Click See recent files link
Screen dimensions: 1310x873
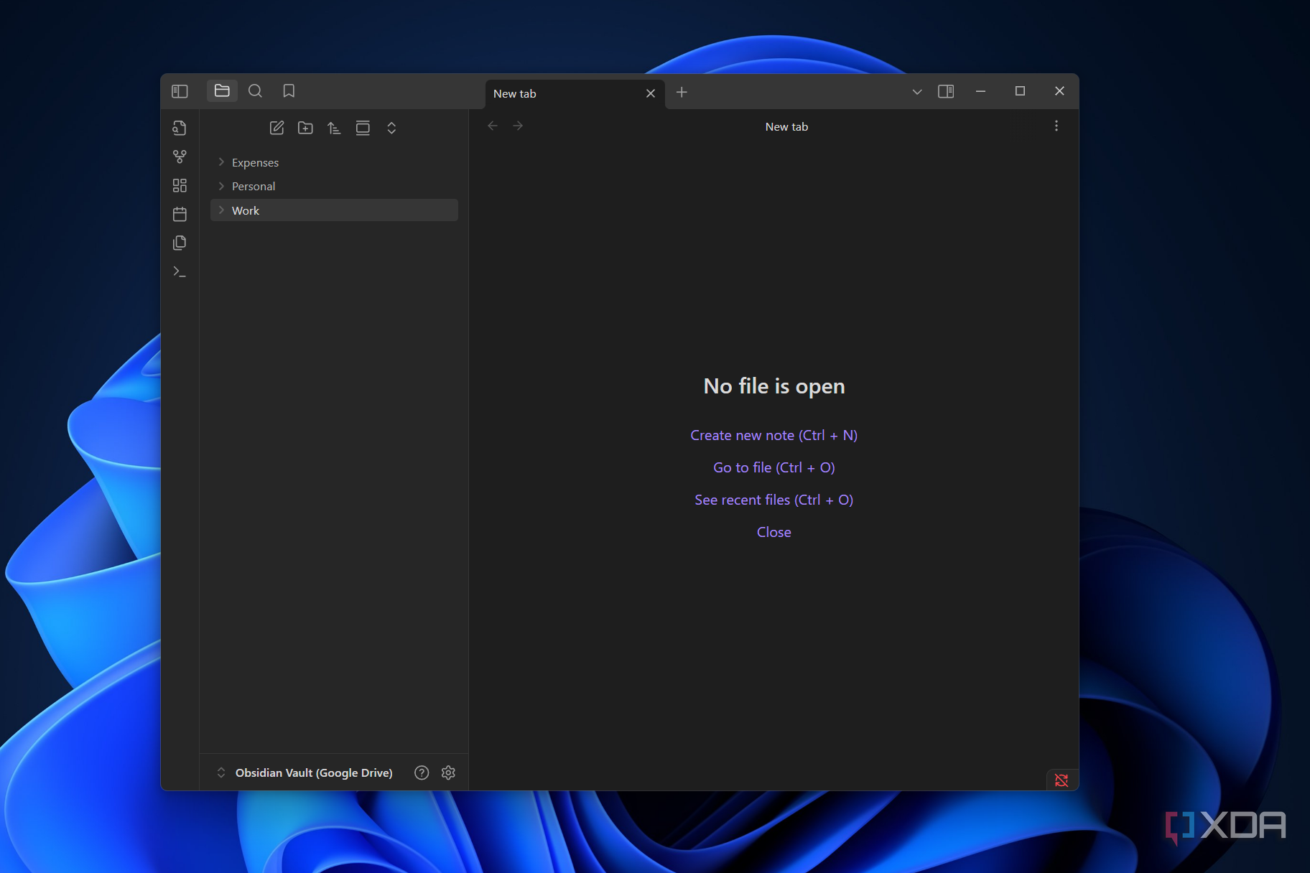(x=774, y=500)
